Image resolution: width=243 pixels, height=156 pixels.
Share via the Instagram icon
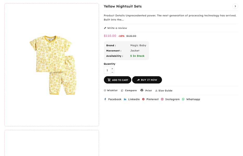162,99
